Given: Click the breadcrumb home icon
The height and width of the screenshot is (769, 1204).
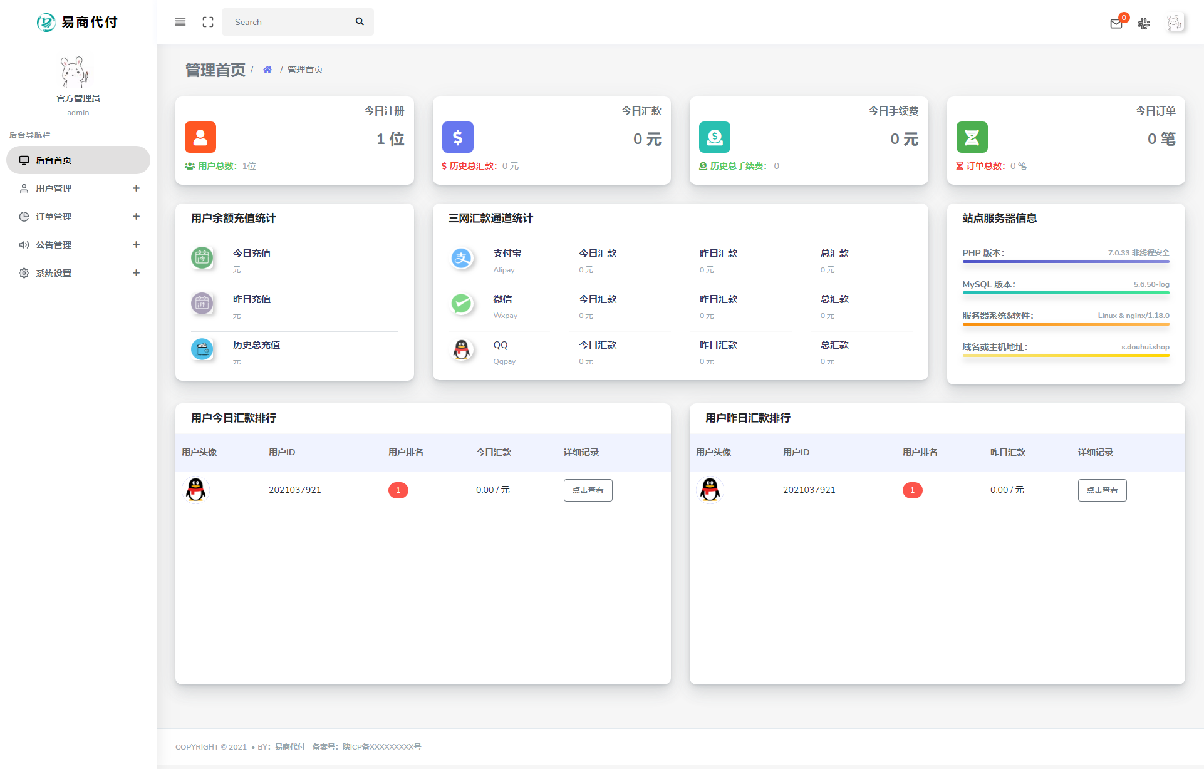Looking at the screenshot, I should (267, 70).
